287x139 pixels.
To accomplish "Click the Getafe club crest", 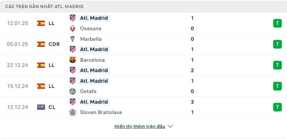I will coord(72,91).
